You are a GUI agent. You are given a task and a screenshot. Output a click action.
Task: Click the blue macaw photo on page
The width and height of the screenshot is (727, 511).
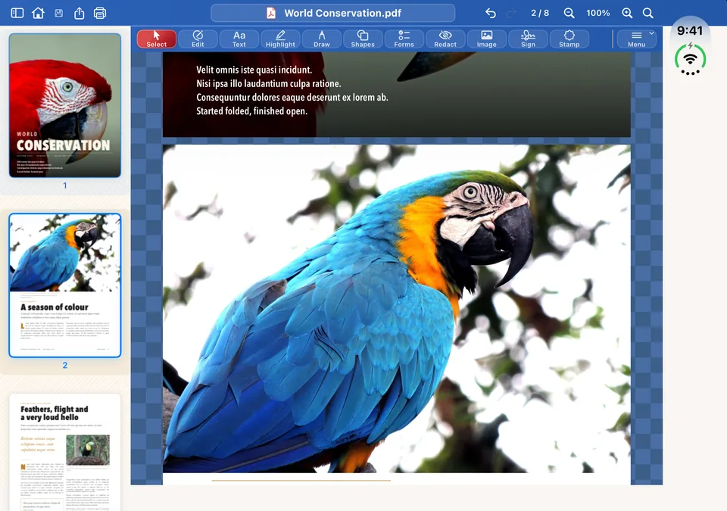[x=396, y=309]
